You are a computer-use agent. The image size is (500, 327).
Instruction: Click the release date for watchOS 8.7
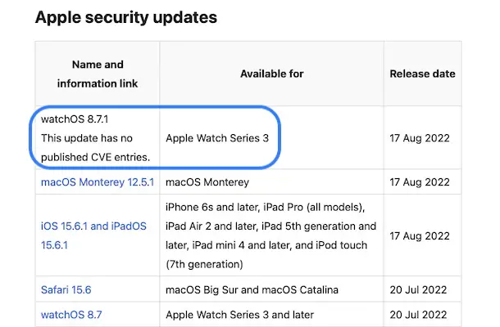420,313
